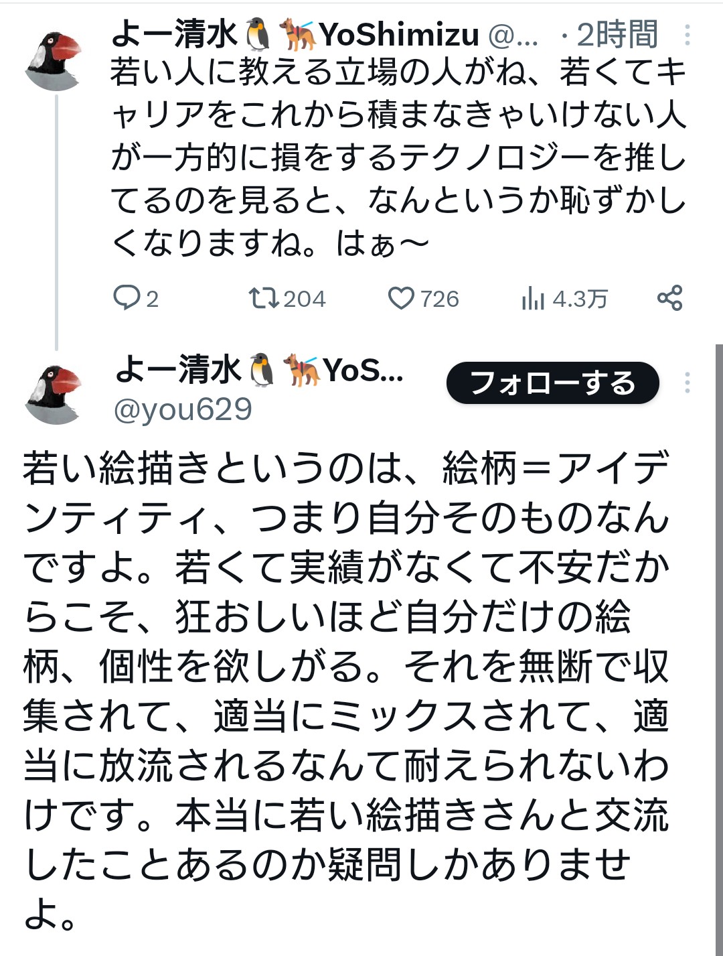
Task: Retweet the post using the arrows icon
Action: pos(264,297)
